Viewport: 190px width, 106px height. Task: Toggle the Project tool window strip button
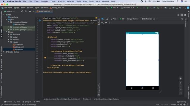click(x=1, y=33)
